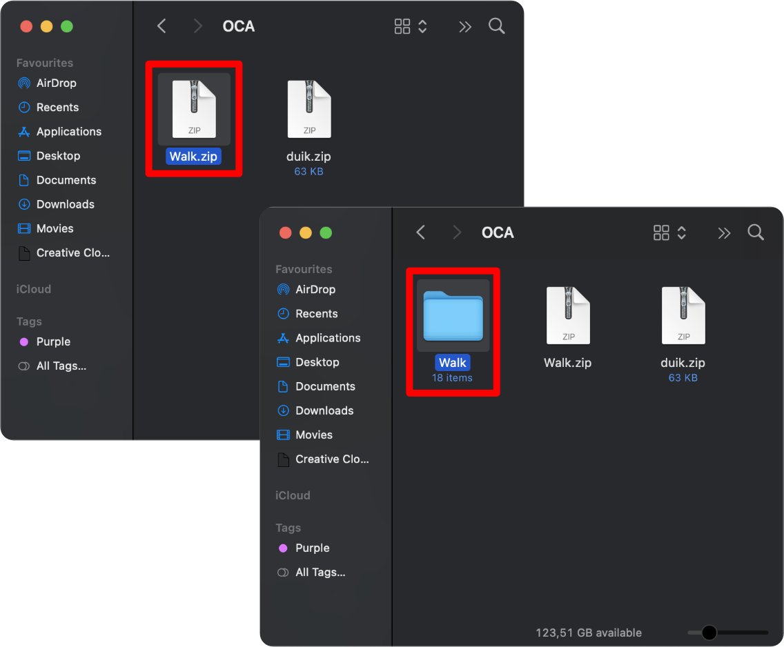Image resolution: width=784 pixels, height=647 pixels.
Task: Open the icon view dropdown in the back window
Action: click(411, 26)
